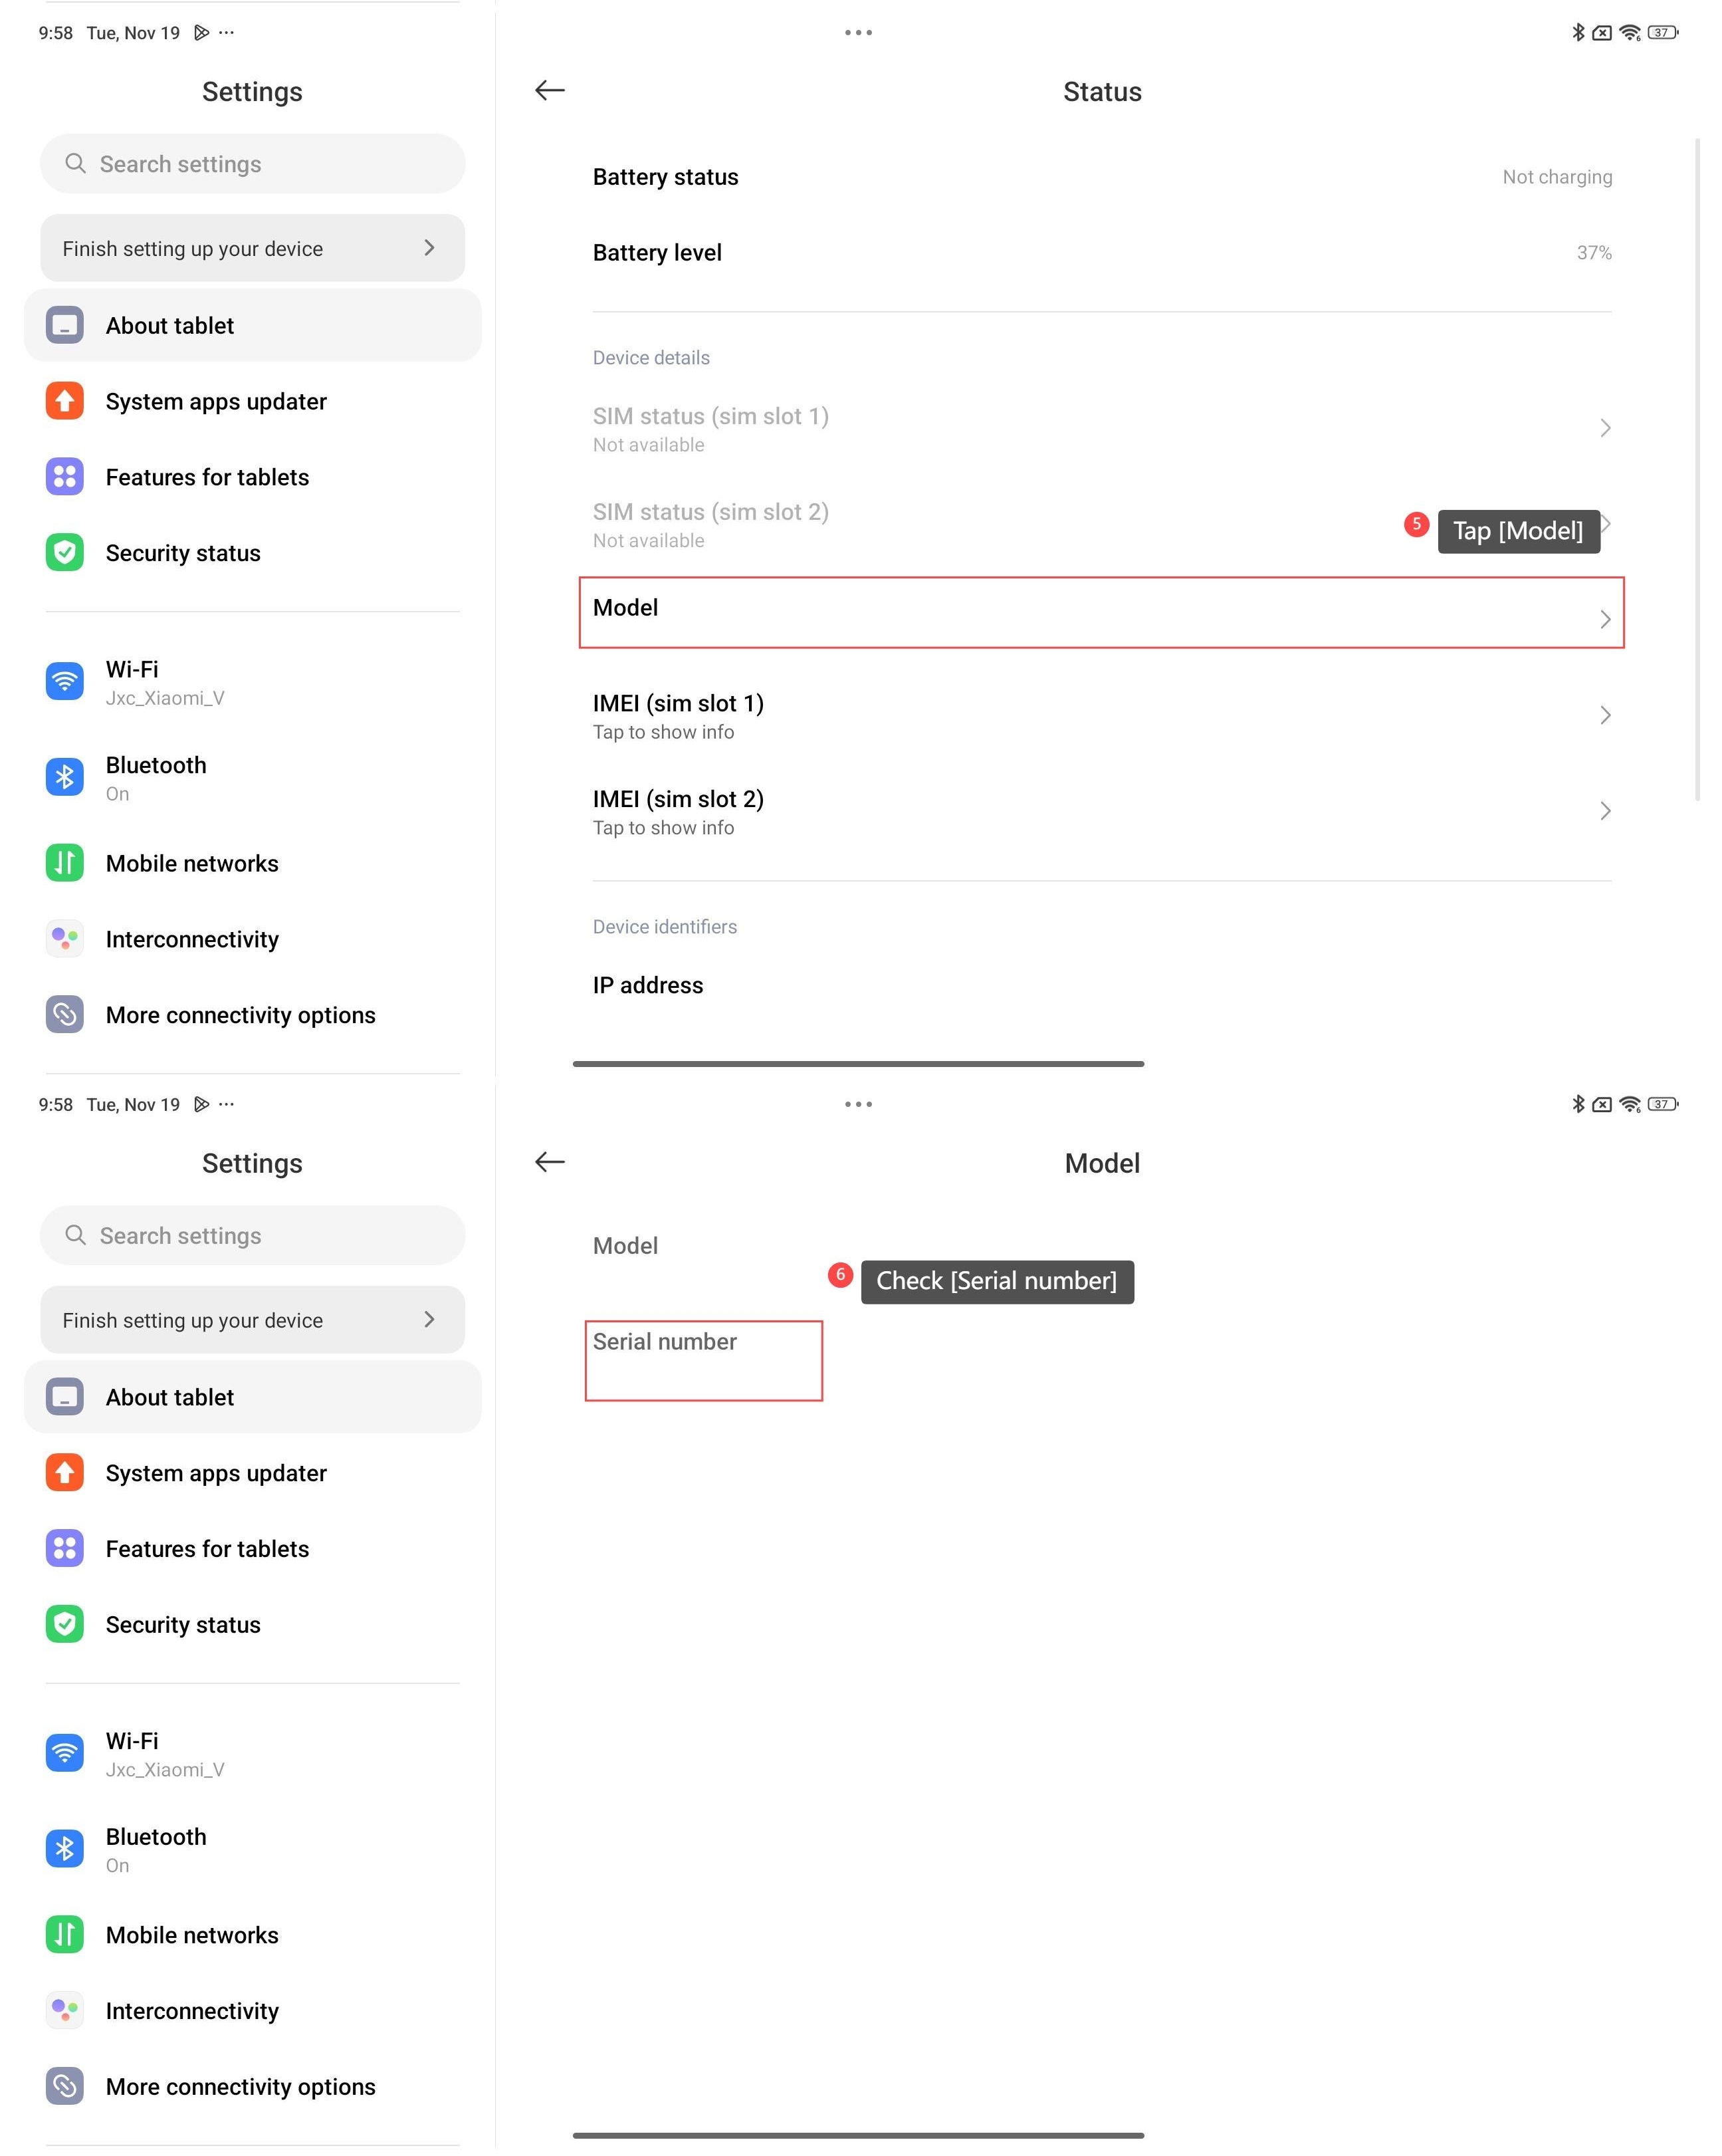Viewport: 1722px width, 2156px height.
Task: Tap the back arrow on Status page
Action: pos(550,91)
